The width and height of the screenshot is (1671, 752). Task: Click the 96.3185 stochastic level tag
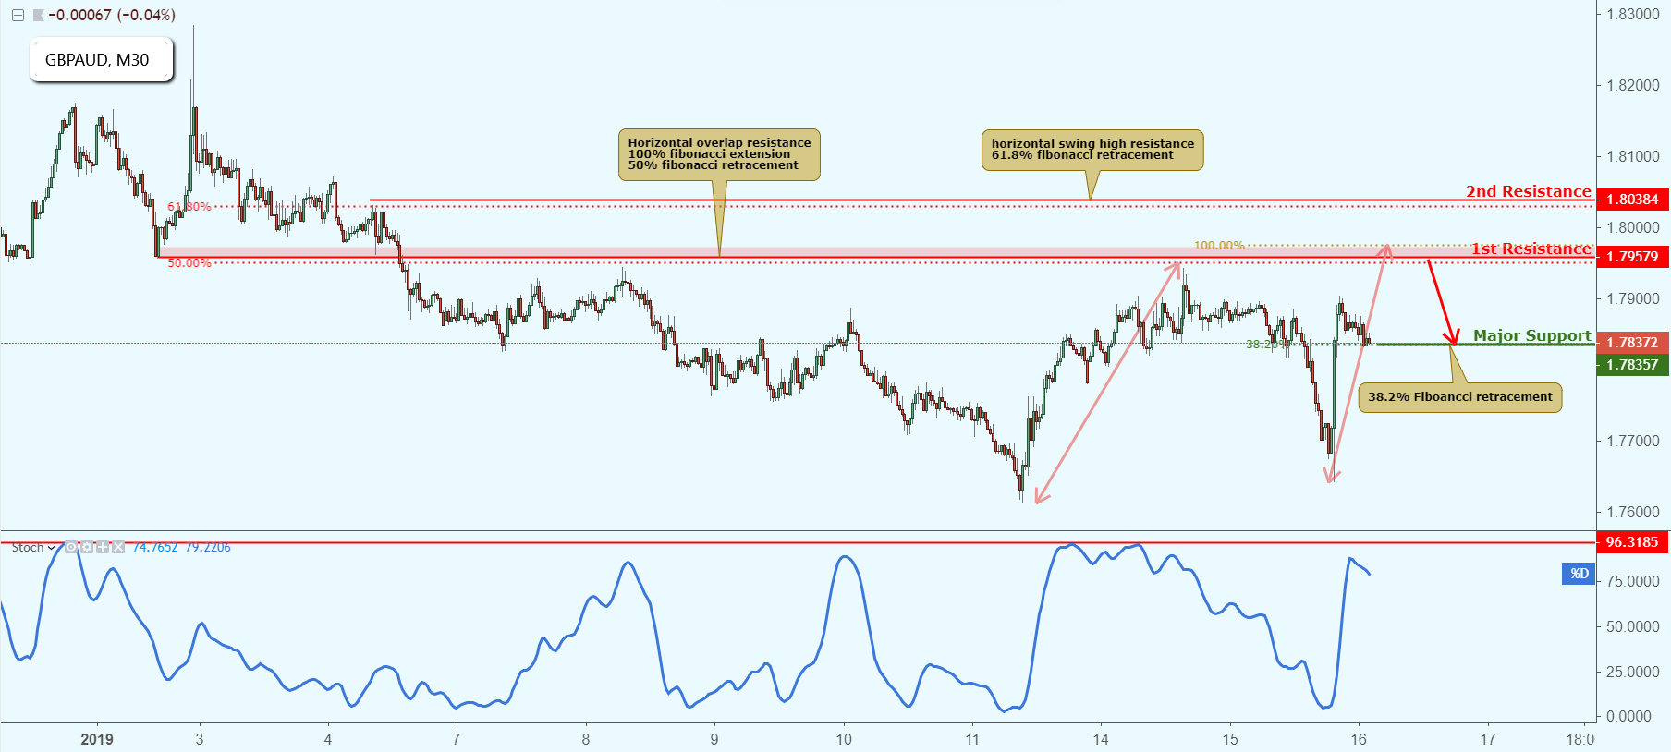tap(1633, 542)
